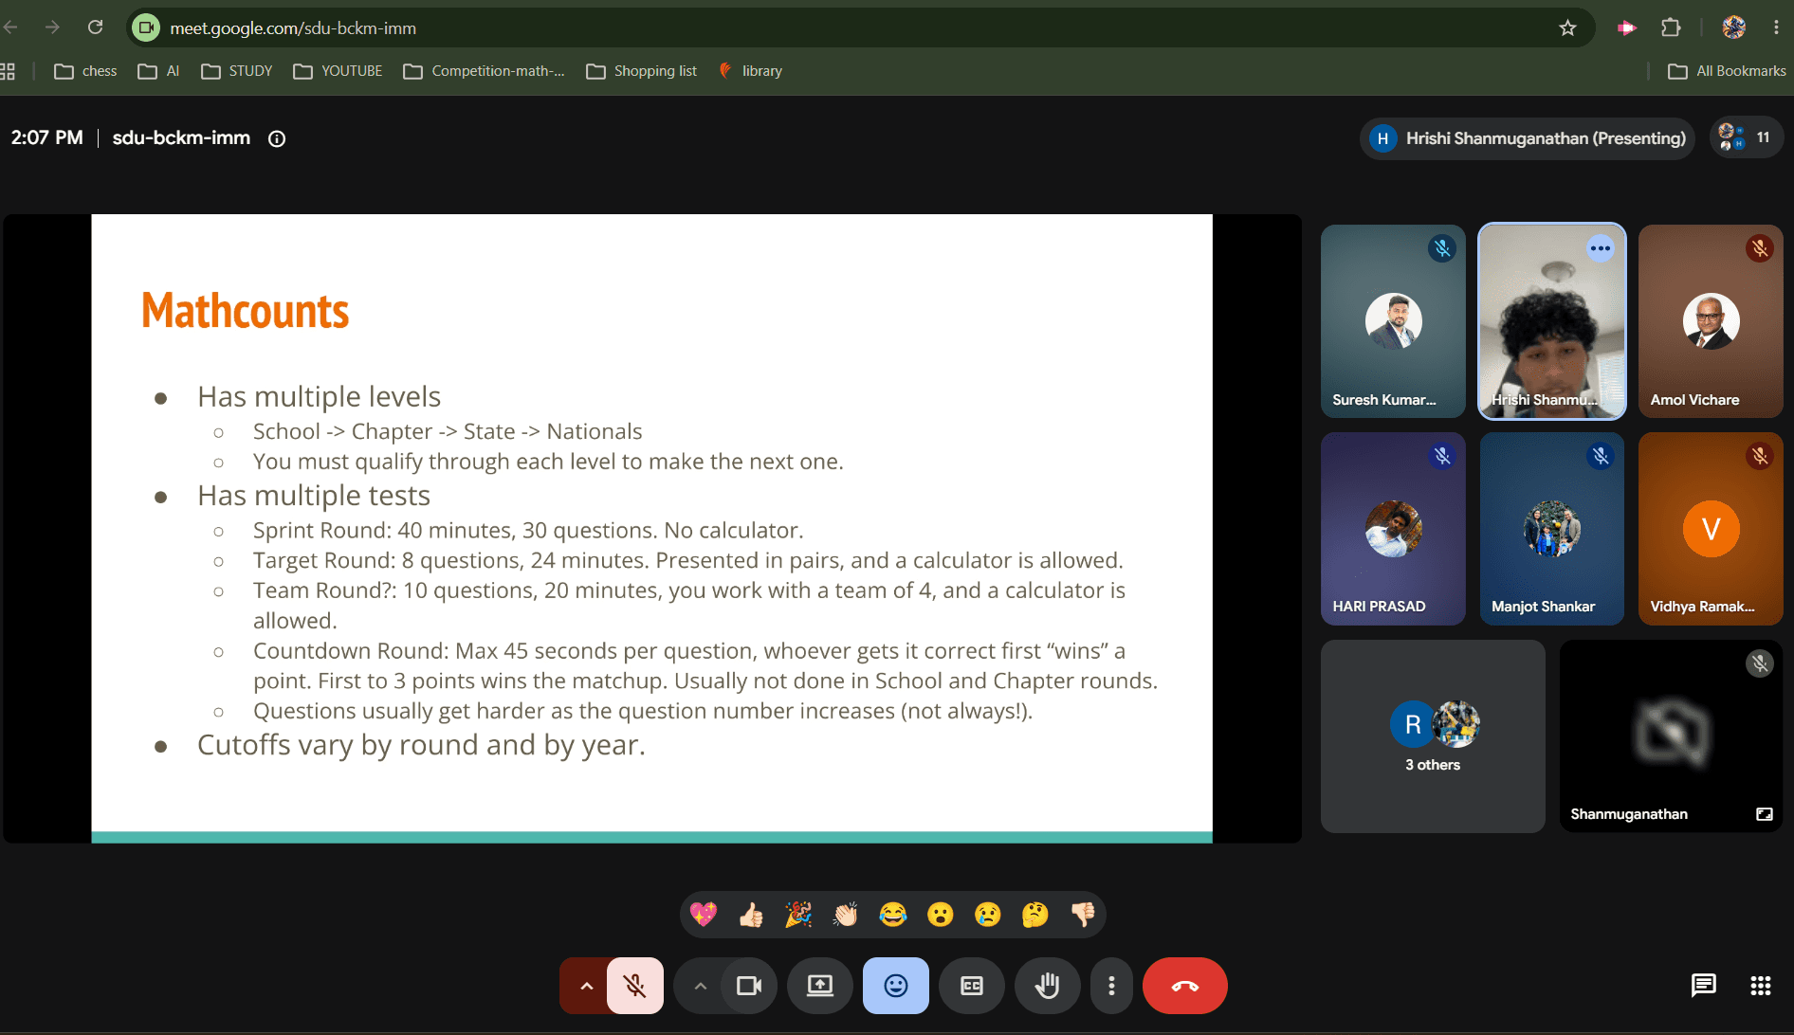Select Manjot Shankar's participant tile

[1552, 529]
